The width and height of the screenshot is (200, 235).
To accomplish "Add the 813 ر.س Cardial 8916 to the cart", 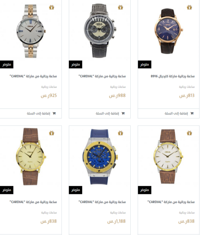I will point(169,113).
